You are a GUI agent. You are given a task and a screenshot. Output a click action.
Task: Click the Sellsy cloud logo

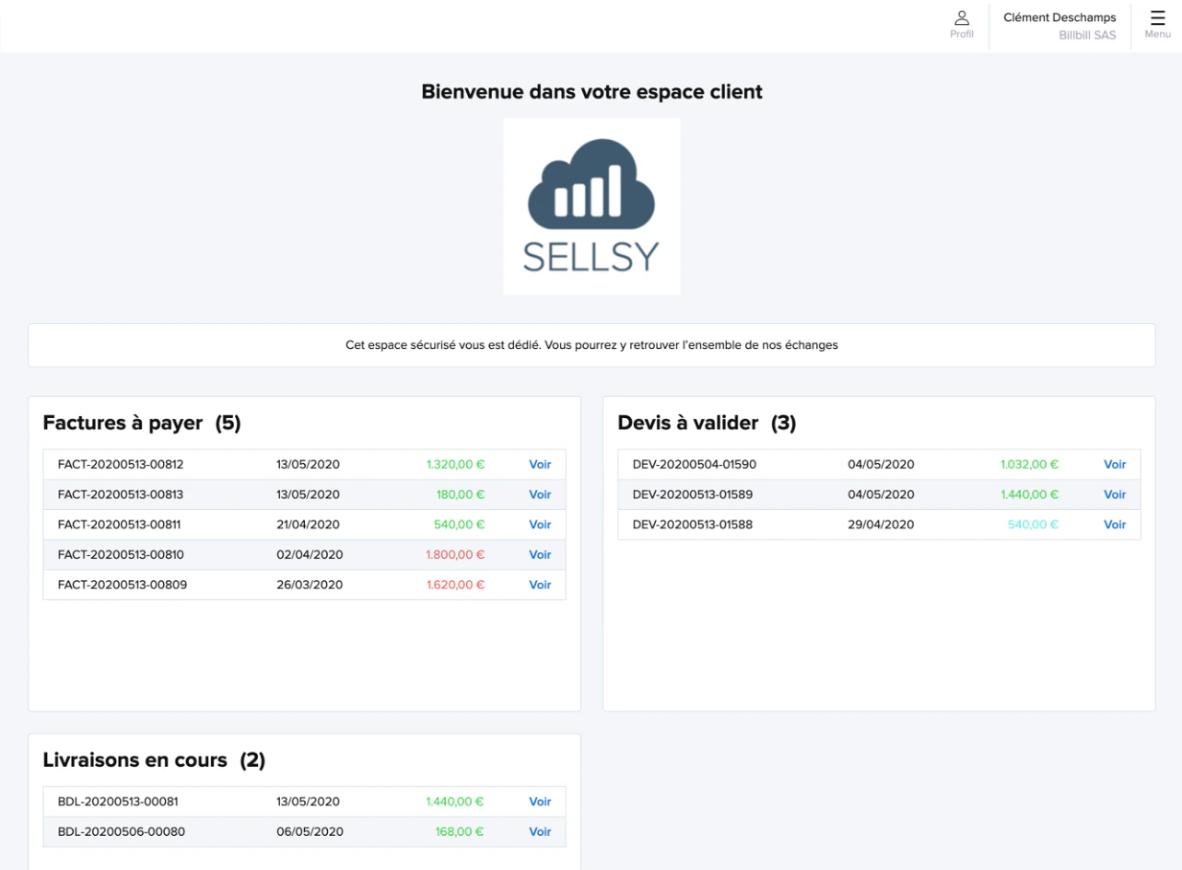coord(591,206)
